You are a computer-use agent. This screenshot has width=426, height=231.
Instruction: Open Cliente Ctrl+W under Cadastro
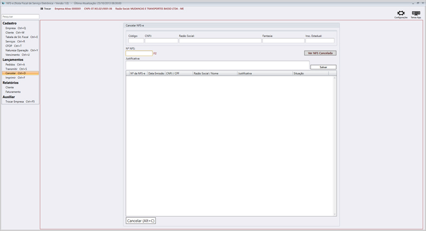click(x=15, y=32)
